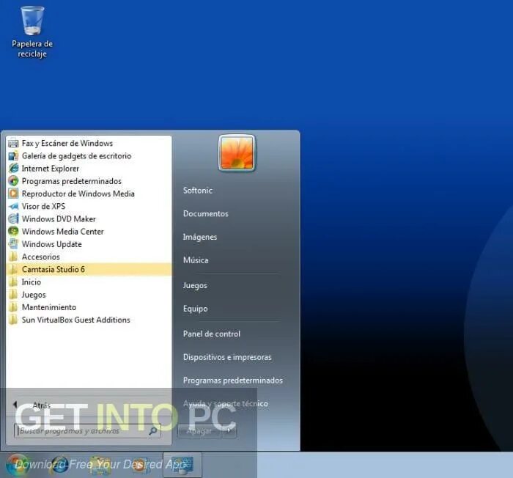Viewport: 513px width, 478px height.
Task: Click the media player icon on the taskbar
Action: (x=140, y=466)
